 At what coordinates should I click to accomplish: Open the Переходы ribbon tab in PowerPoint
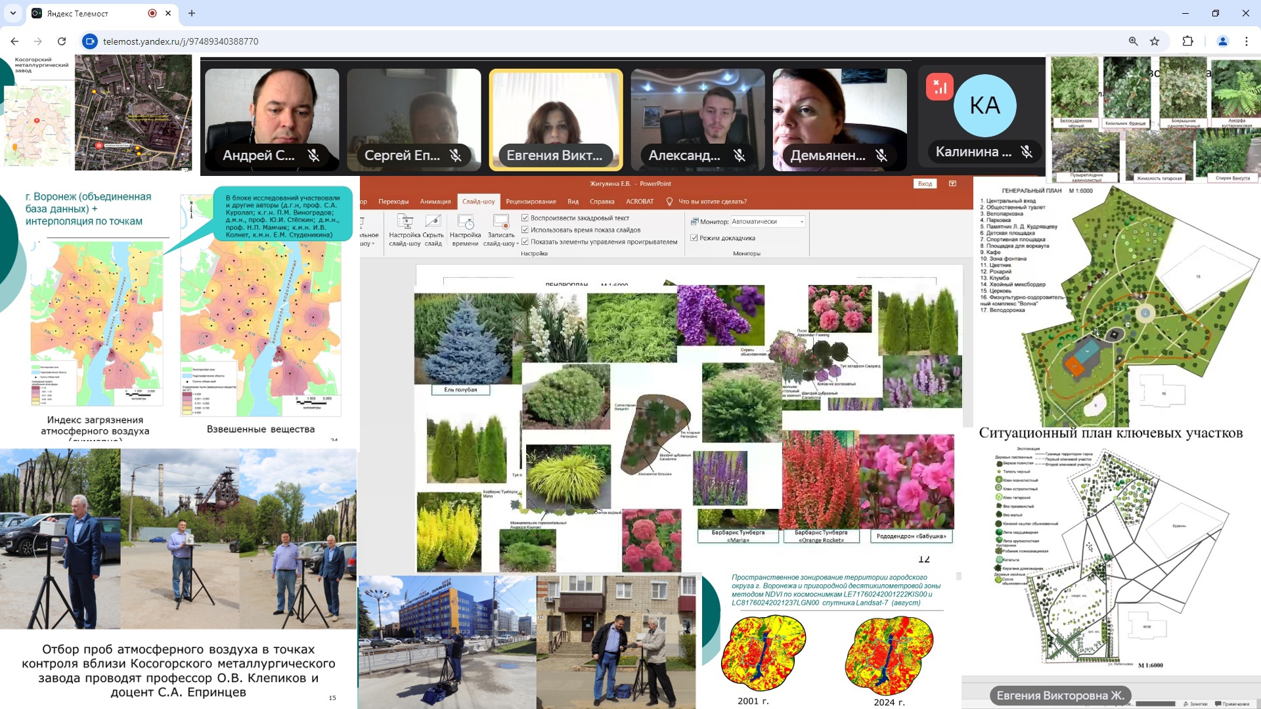pos(393,202)
